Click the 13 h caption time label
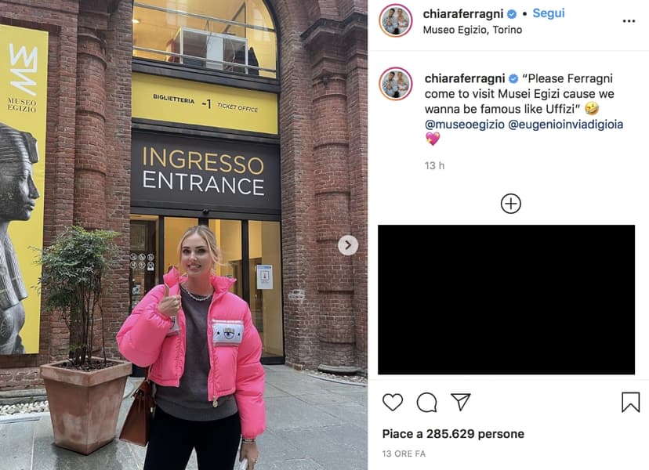This screenshot has width=649, height=470. (434, 166)
